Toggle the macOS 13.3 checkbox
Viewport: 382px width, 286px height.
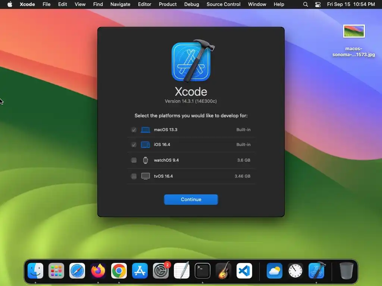pyautogui.click(x=134, y=130)
